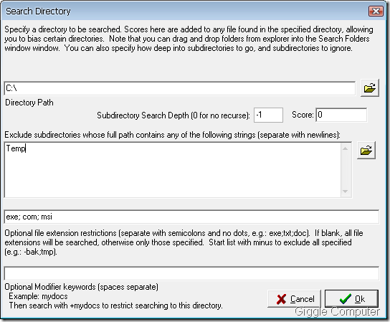Viewport: 390px width, 322px height.
Task: Click the file extension field with exe; com; msi
Action: point(191,217)
